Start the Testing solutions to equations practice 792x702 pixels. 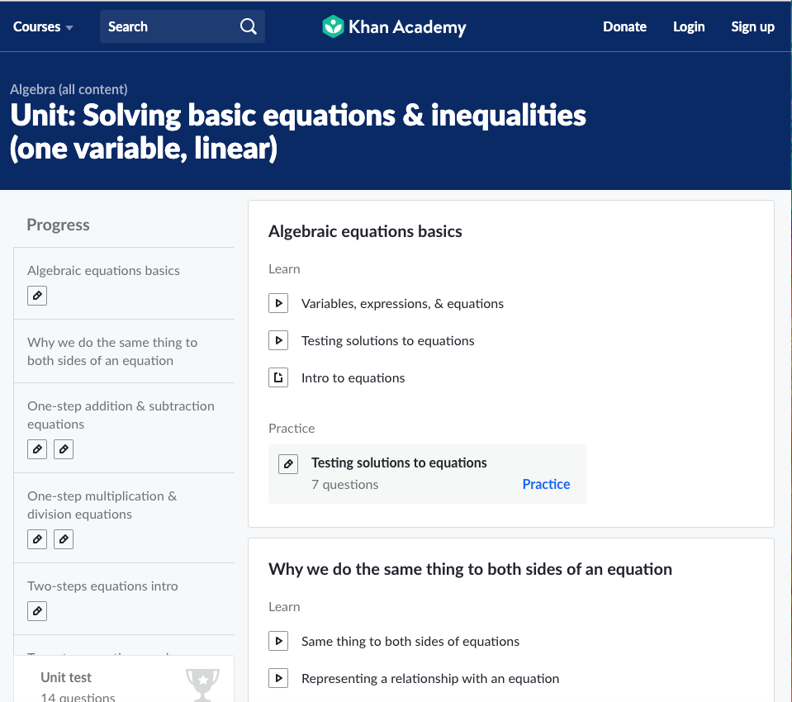pos(546,484)
